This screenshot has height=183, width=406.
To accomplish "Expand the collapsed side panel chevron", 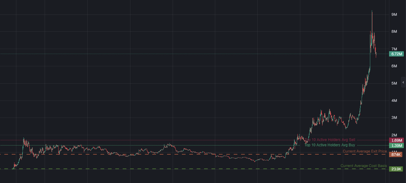I will point(403,82).
